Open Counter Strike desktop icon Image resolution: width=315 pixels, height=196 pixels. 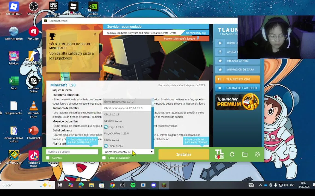33,58
